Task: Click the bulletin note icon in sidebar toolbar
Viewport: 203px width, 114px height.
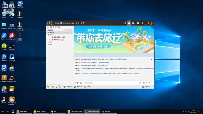Action: click(x=56, y=27)
